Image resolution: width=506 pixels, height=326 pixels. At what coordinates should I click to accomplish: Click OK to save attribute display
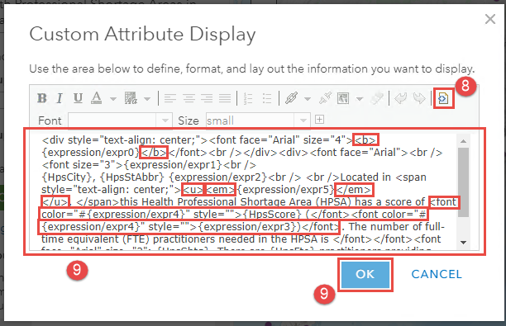pyautogui.click(x=365, y=275)
